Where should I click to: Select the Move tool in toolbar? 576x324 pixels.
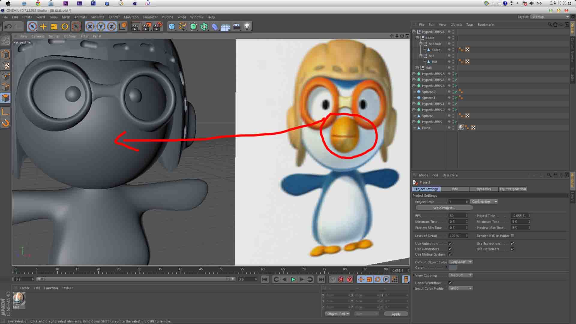(43, 26)
